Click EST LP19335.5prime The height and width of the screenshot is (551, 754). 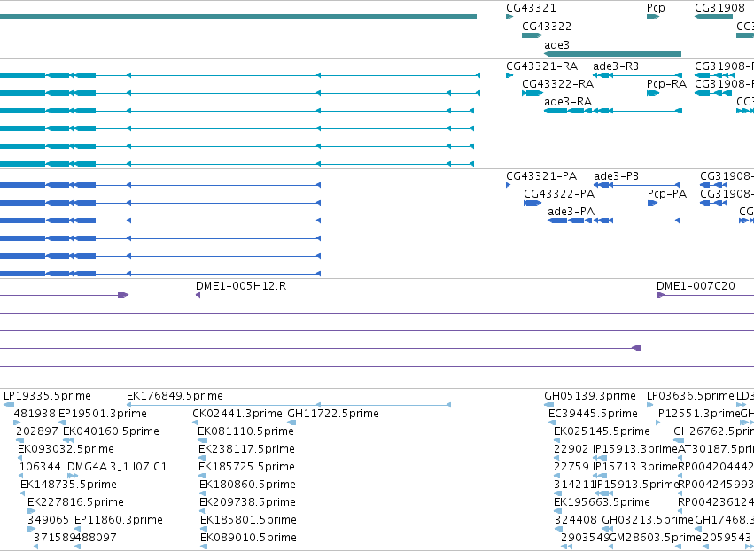(47, 396)
